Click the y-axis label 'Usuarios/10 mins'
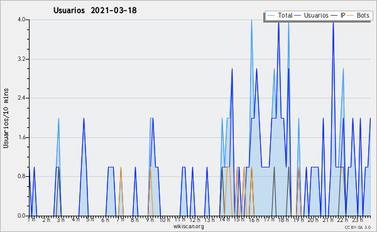The image size is (377, 232). tap(6, 119)
